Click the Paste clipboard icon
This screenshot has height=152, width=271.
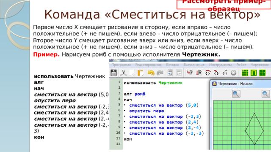pyautogui.click(x=141, y=73)
